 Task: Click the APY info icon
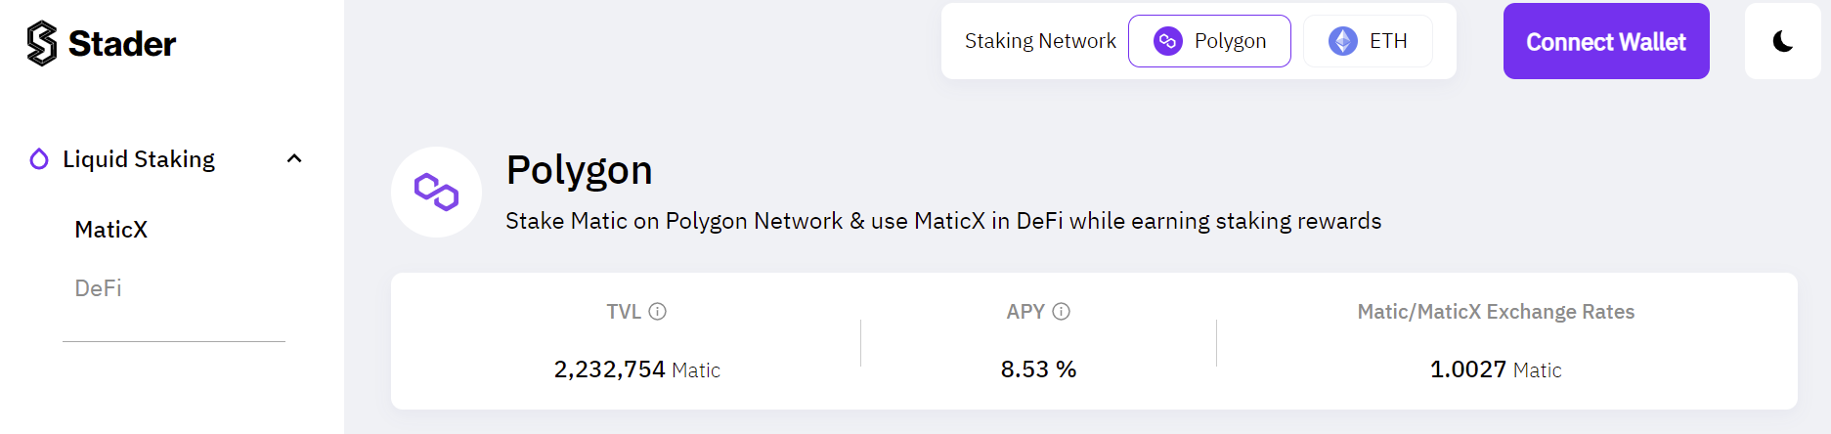1061,312
